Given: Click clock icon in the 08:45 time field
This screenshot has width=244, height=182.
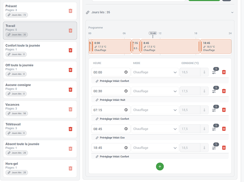Looking at the screenshot, I should pyautogui.click(x=126, y=128).
